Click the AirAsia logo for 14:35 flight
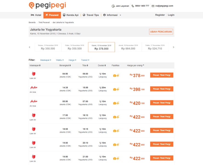Image resolution: width=203 pixels, height=165 pixels. click(34, 87)
